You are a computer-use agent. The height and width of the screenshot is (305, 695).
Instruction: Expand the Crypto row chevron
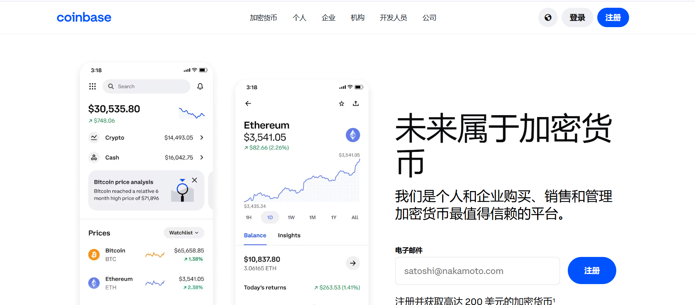click(202, 138)
